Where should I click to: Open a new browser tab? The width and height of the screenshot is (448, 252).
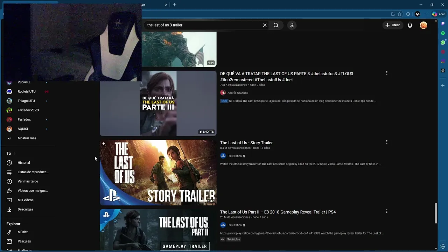point(174,5)
